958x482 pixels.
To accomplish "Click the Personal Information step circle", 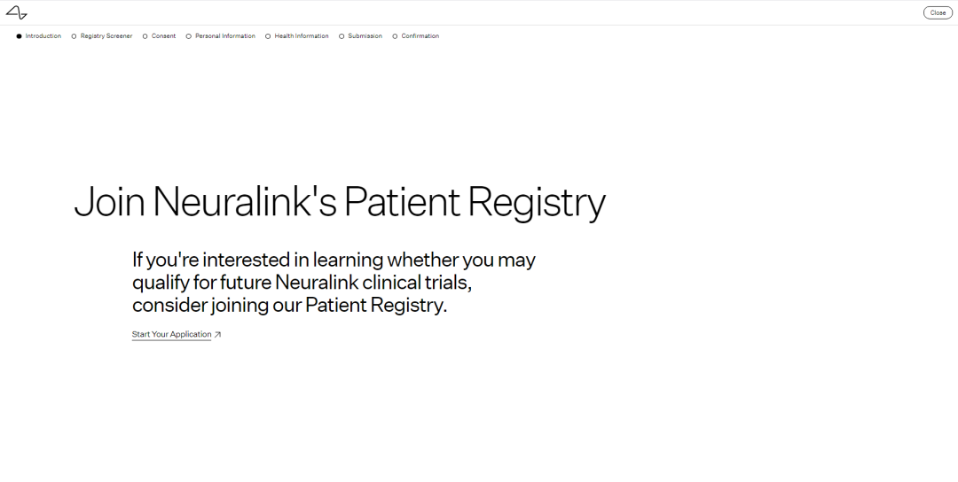I will pos(189,36).
